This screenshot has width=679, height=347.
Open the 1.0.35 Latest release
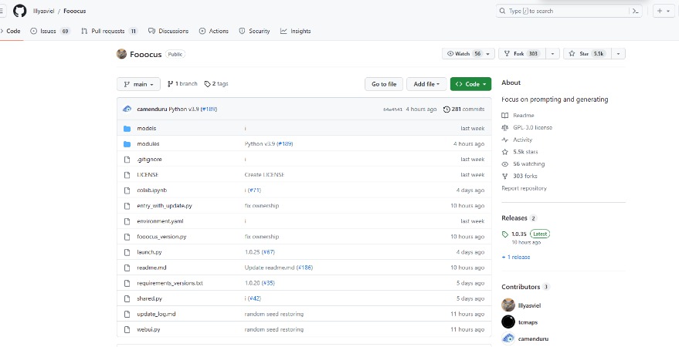coord(526,234)
